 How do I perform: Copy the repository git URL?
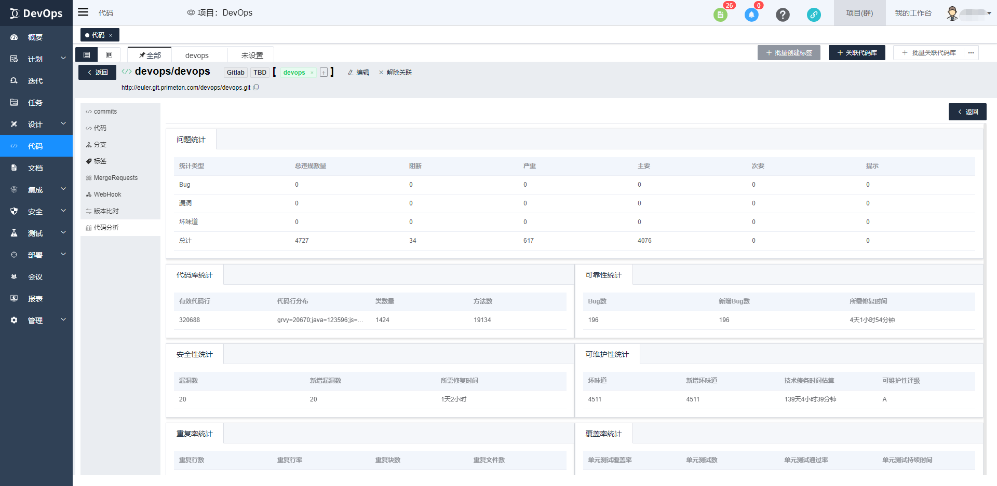coord(256,88)
